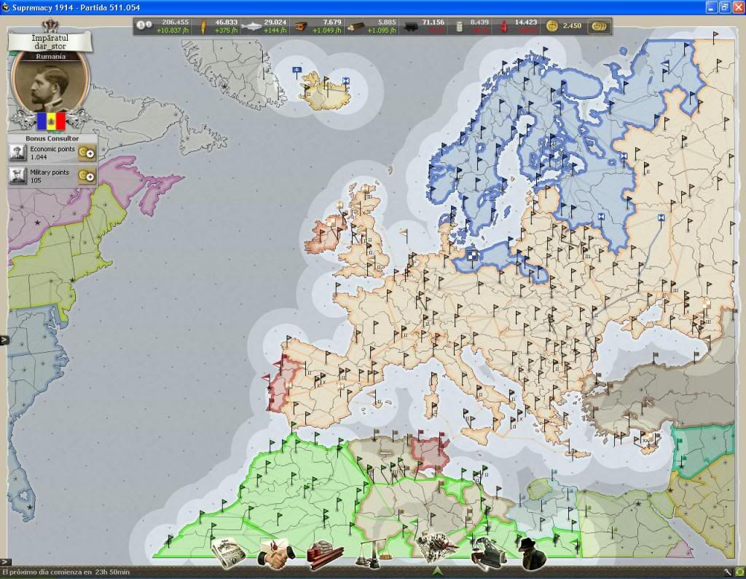Screen dimensions: 746x579
Task: Open the city buildings overview icon
Action: tap(436, 548)
